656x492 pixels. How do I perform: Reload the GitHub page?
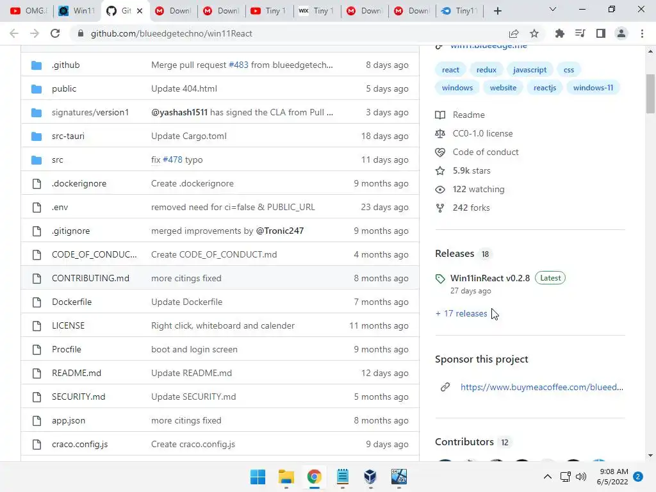(x=55, y=33)
